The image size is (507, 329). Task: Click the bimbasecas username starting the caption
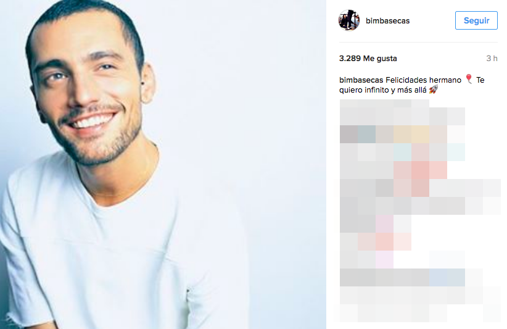(x=361, y=80)
